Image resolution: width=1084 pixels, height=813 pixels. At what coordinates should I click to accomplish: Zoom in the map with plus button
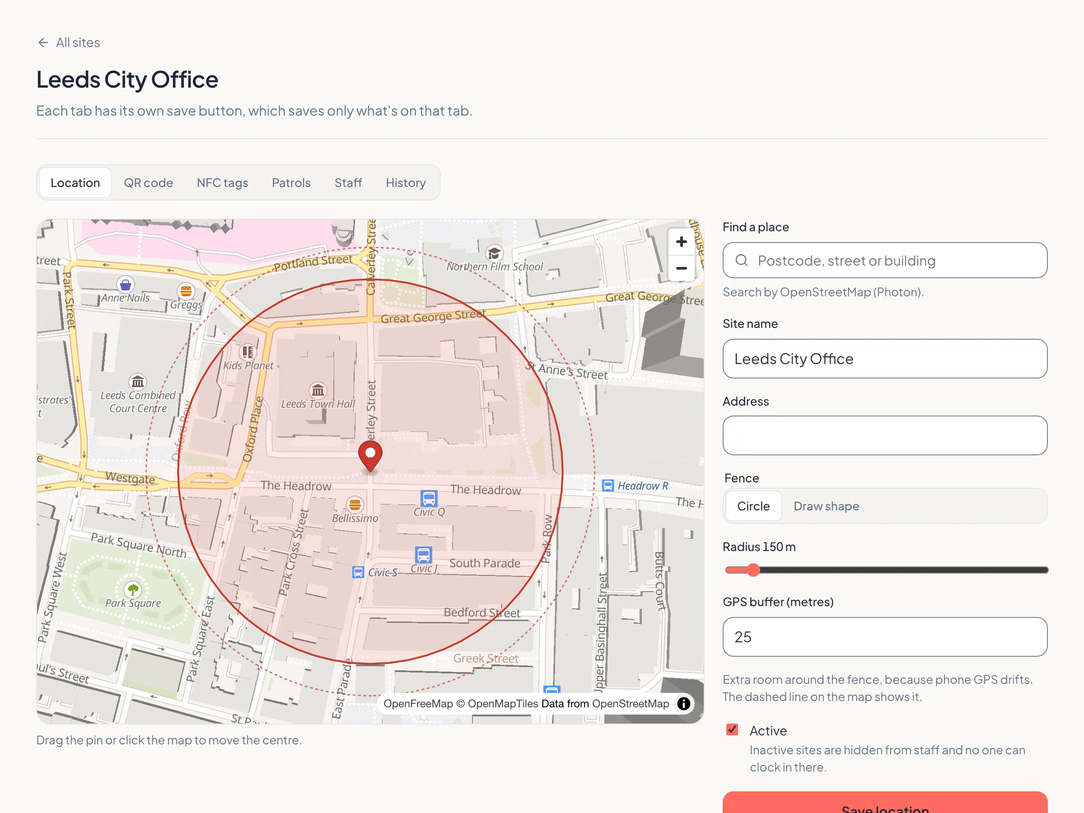point(681,242)
